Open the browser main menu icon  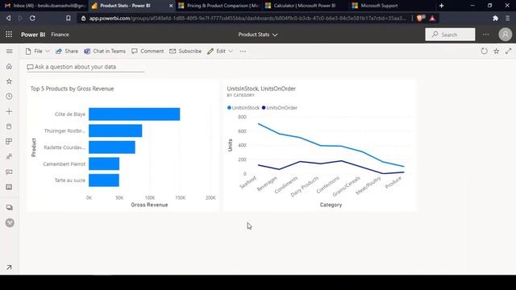(x=508, y=19)
